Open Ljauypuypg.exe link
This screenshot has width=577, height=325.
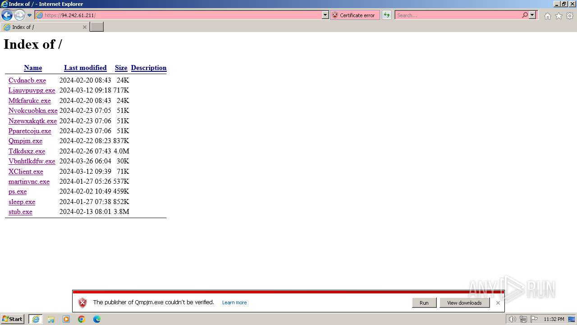pyautogui.click(x=32, y=90)
